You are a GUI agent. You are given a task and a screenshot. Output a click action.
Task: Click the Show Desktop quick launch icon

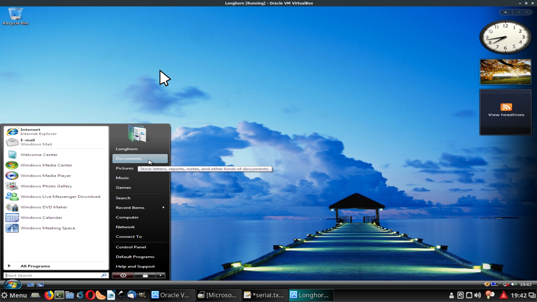pyautogui.click(x=30, y=285)
